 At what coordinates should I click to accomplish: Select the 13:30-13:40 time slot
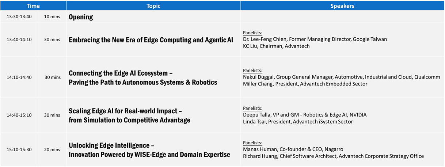(19, 17)
